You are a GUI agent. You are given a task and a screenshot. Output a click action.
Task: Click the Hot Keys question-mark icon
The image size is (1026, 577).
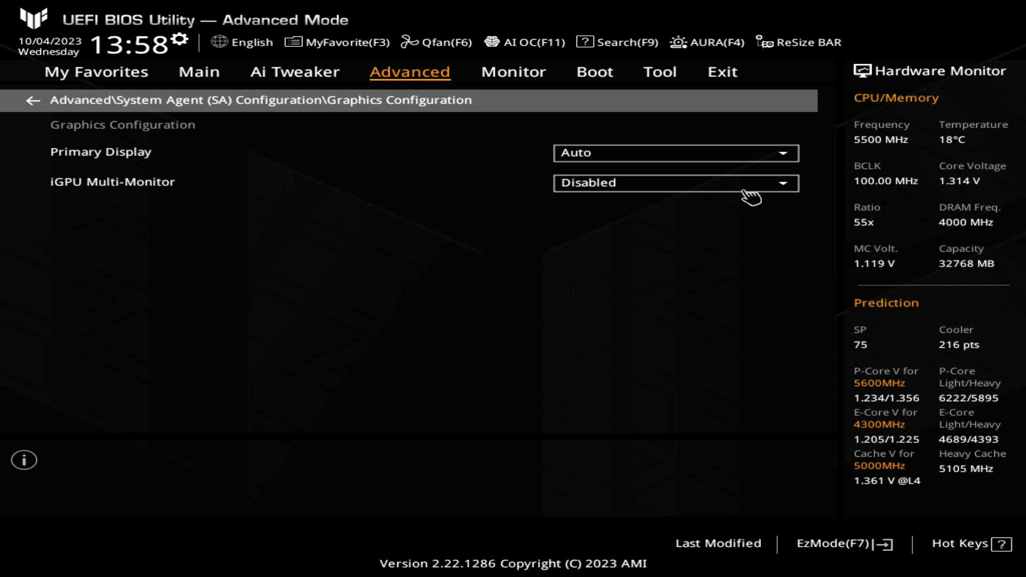[1001, 544]
